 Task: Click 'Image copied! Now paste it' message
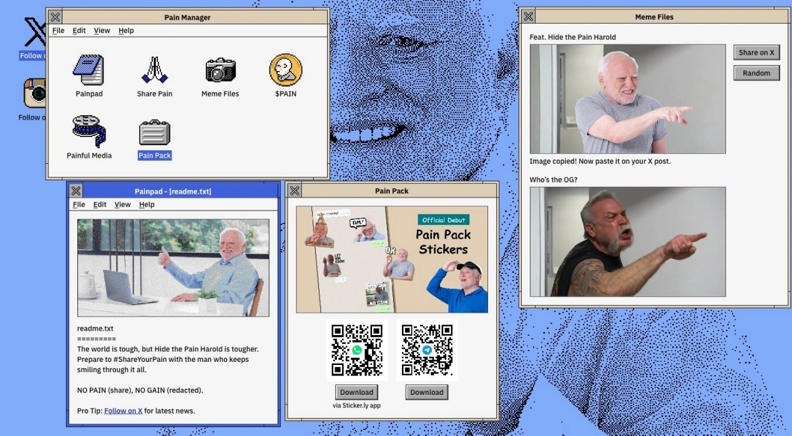tap(600, 161)
